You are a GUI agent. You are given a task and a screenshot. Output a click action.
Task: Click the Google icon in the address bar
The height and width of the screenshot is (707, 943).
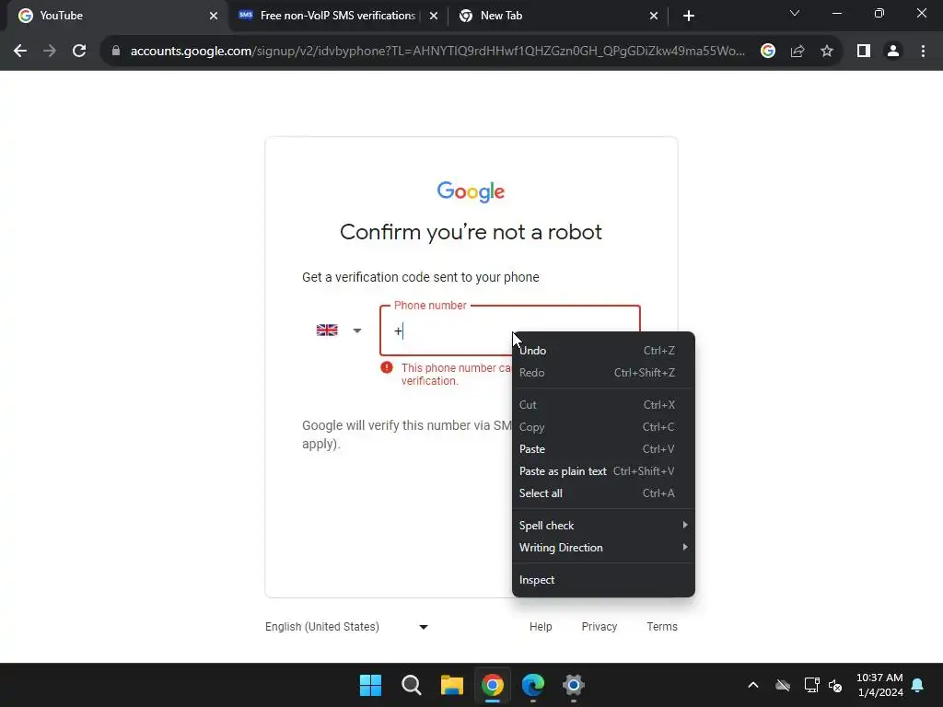click(767, 52)
